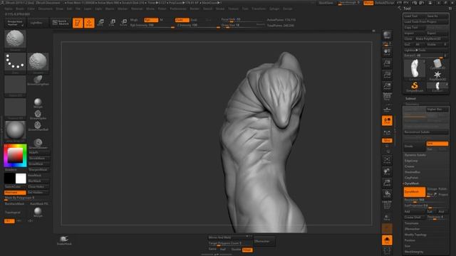The image size is (456, 256).
Task: Toggle DynaMesh Project option
Action: 443,194
